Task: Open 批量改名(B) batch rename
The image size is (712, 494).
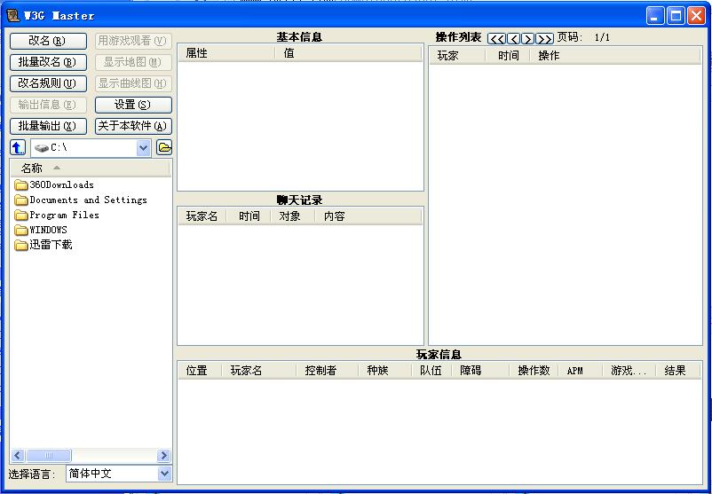Action: pos(48,62)
